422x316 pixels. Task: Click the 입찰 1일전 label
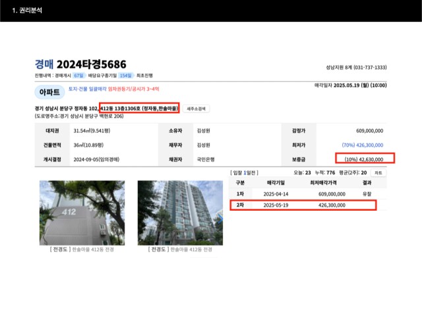point(244,172)
